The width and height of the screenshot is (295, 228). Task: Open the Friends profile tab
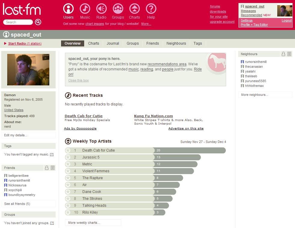[152, 43]
